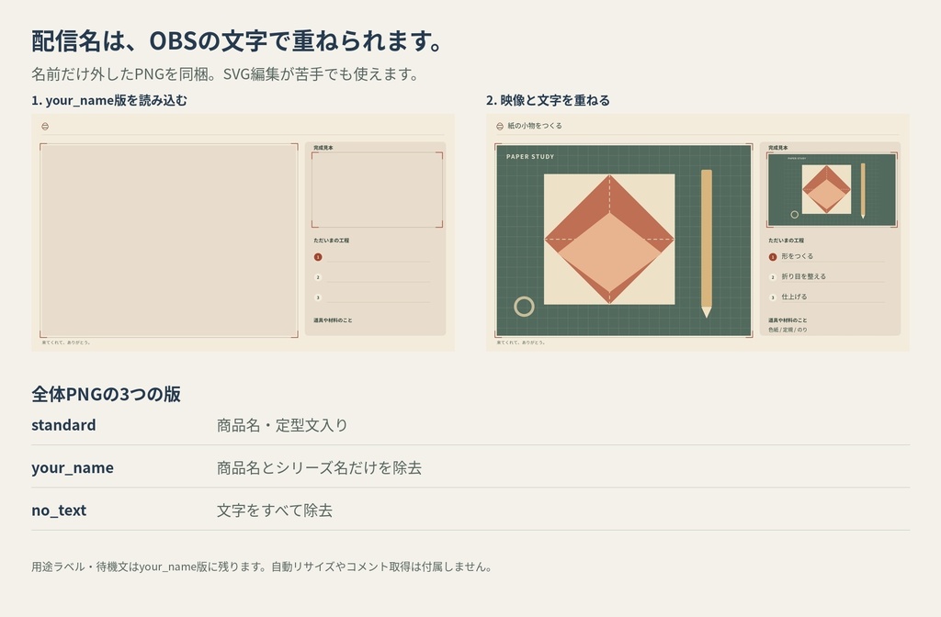This screenshot has width=941, height=617.
Task: Click the 完成見本 label in the right preview
Action: pos(777,148)
